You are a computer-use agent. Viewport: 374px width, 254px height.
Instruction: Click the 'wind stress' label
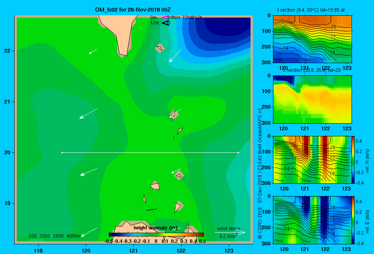(229, 229)
